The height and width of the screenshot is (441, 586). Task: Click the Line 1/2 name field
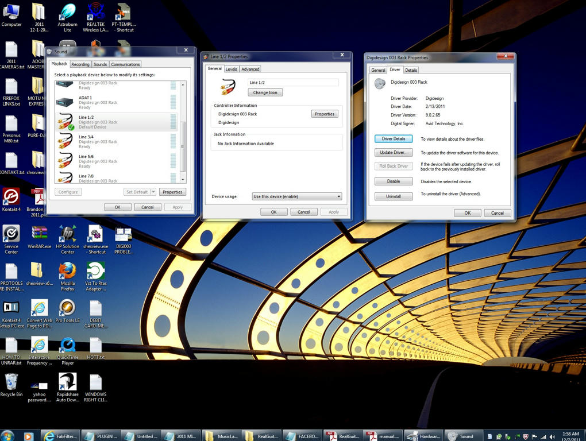coord(293,82)
